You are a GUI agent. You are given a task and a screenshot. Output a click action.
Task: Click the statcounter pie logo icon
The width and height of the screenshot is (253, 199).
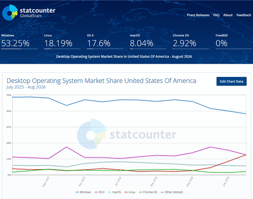coord(10,13)
